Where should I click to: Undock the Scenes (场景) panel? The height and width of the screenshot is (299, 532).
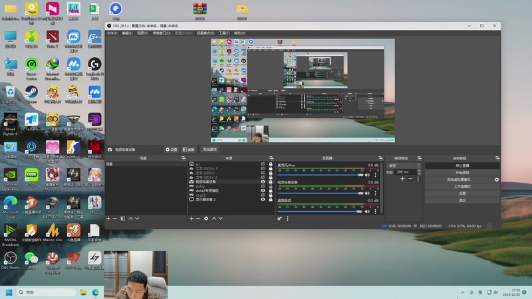tap(184, 158)
